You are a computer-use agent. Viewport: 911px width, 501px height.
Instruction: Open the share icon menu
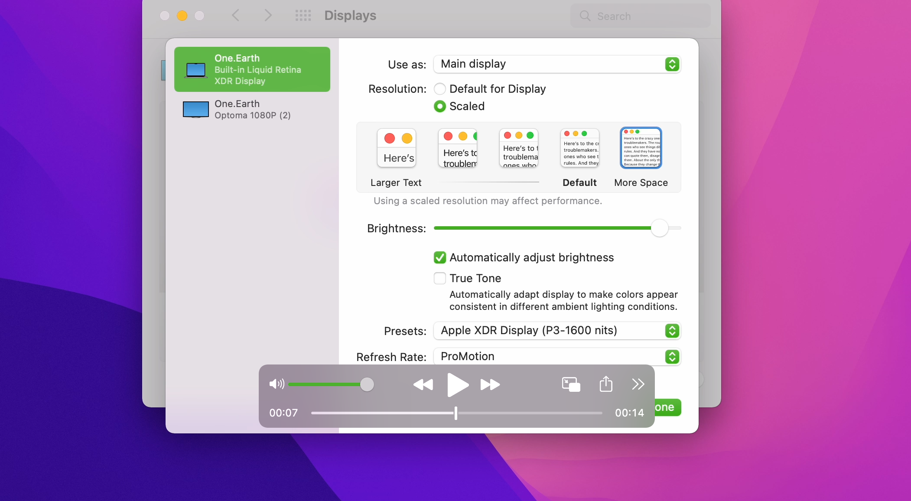(x=606, y=384)
